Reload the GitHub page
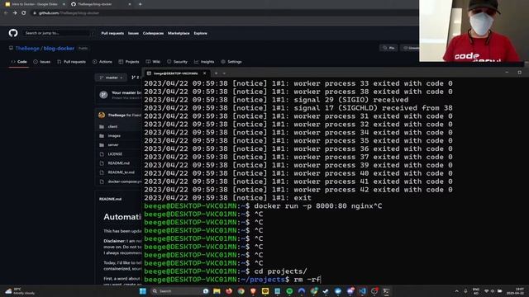The width and height of the screenshot is (529, 297). 24,13
